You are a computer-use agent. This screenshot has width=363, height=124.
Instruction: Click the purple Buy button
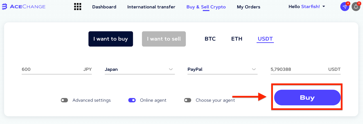tap(307, 98)
